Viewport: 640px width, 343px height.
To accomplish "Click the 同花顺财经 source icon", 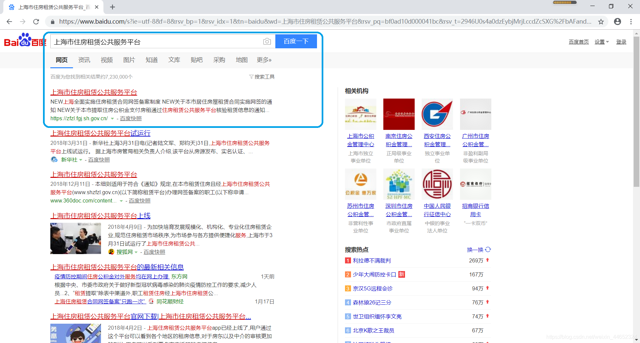I will 151,301.
